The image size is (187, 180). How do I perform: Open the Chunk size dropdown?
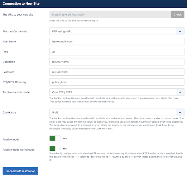(x=117, y=112)
